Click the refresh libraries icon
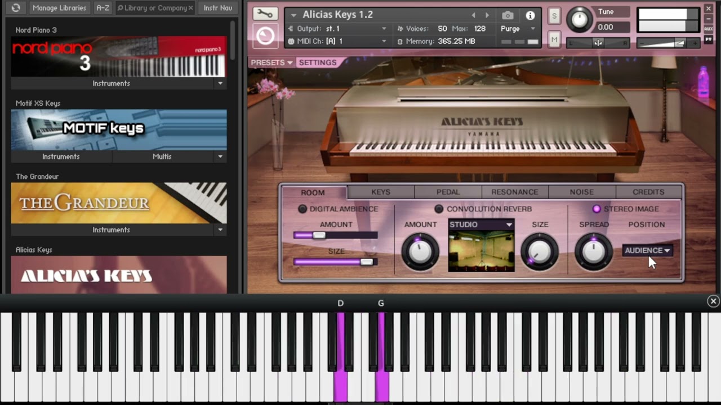The width and height of the screenshot is (721, 405). click(16, 8)
